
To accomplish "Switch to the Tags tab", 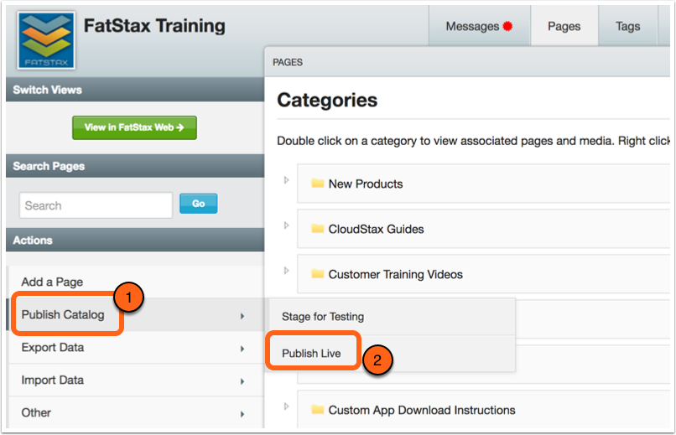I will (627, 26).
